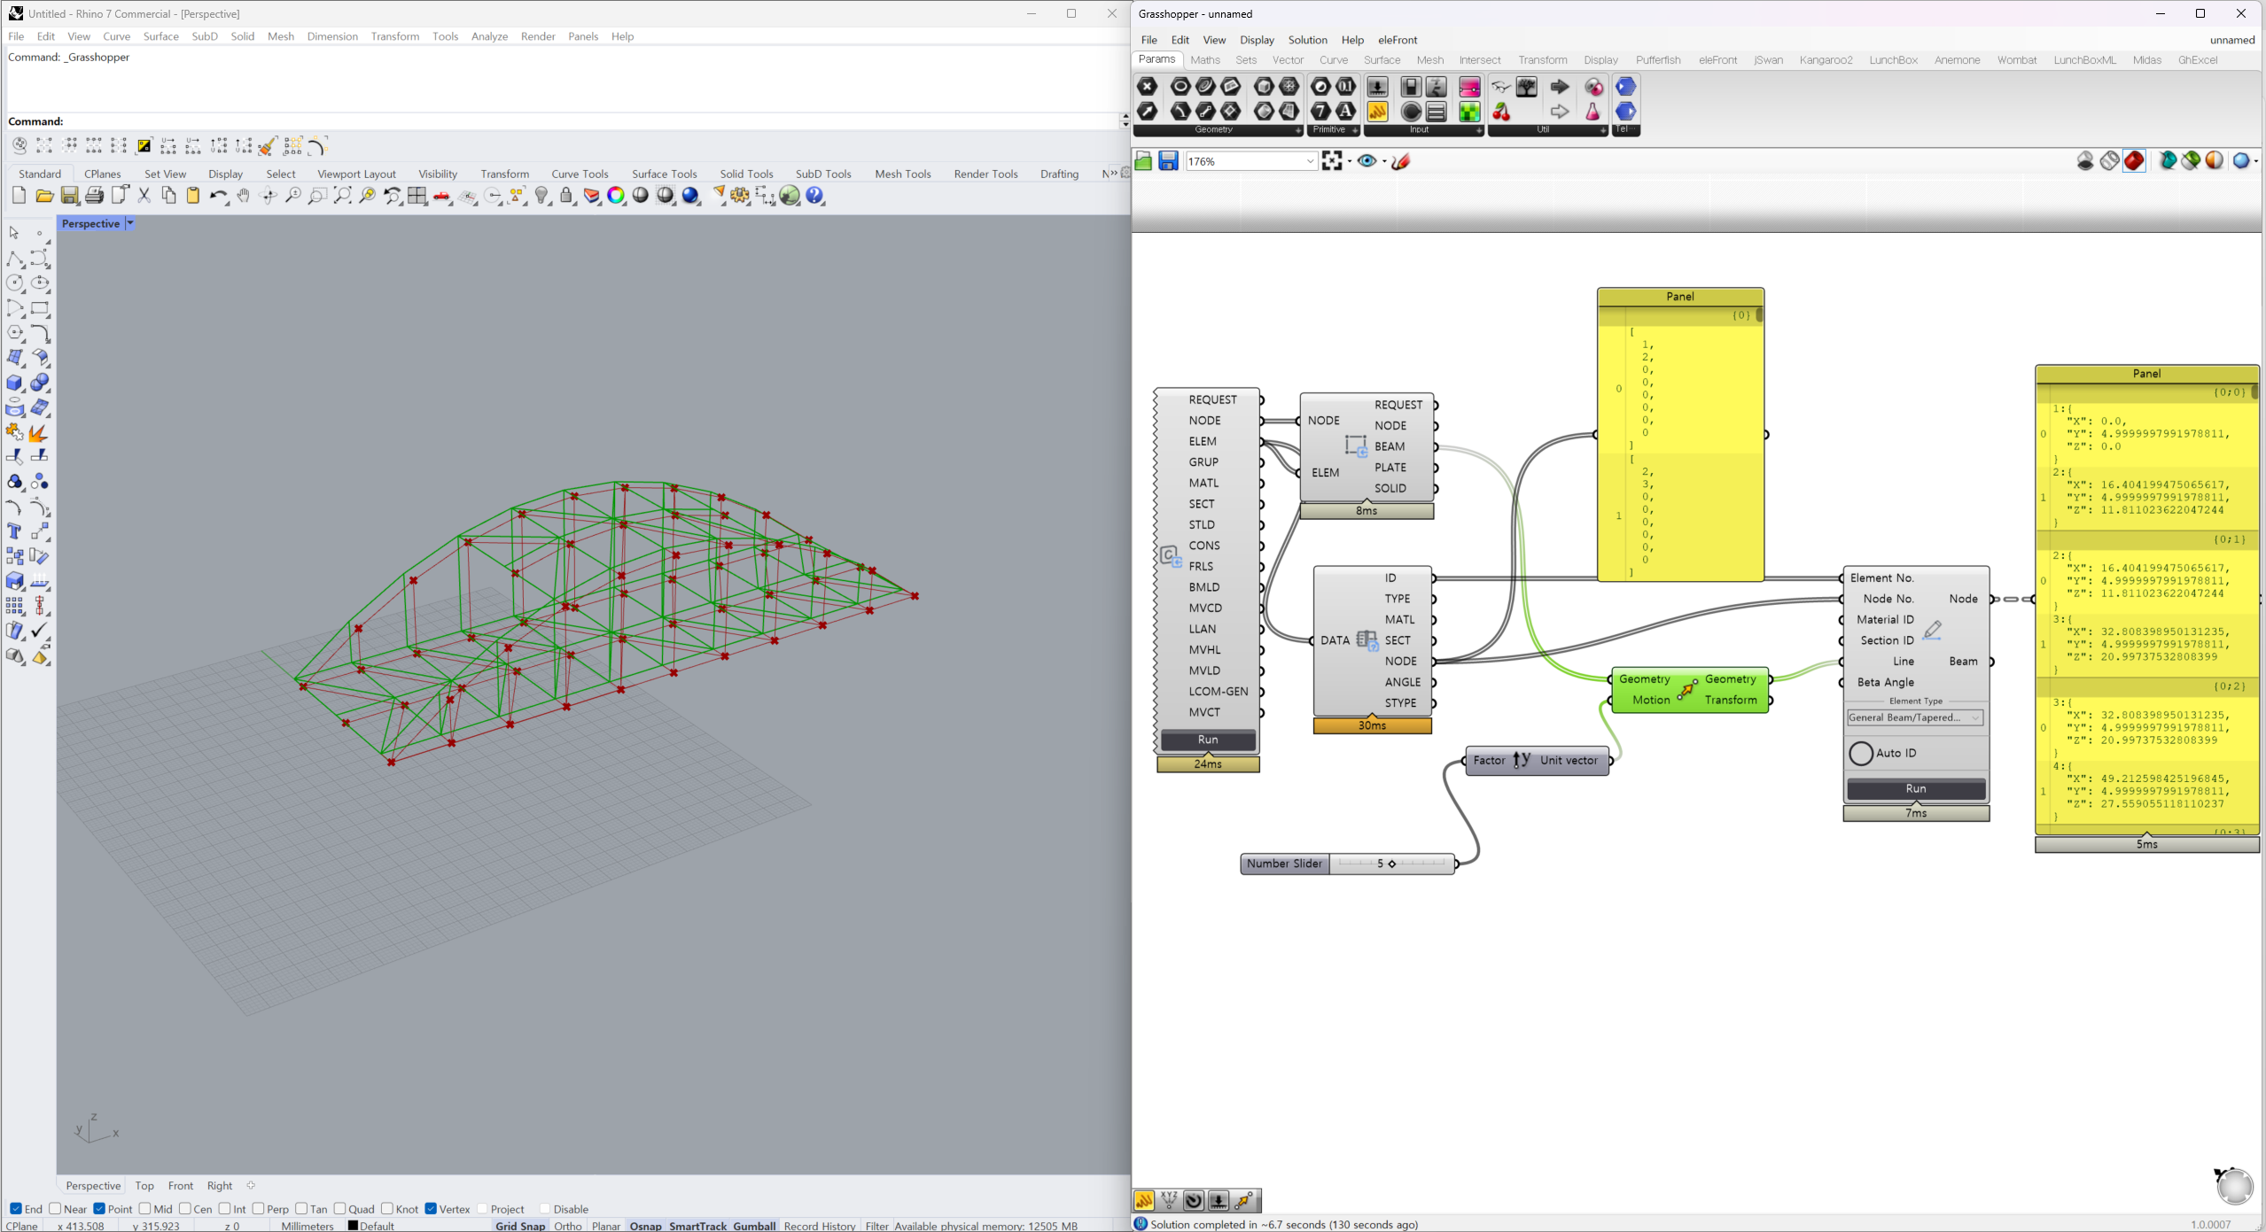
Task: Click the Grasshopper sketch pen icon
Action: (1401, 161)
